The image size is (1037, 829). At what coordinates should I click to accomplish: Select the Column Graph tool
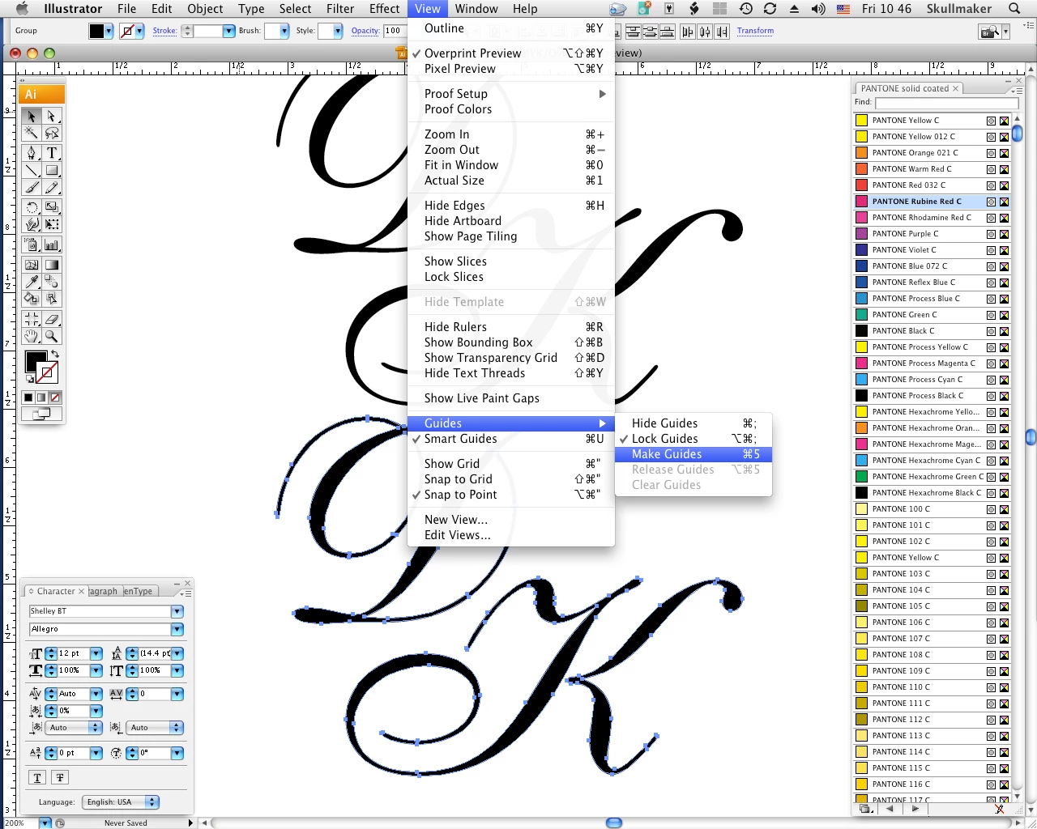(x=52, y=244)
